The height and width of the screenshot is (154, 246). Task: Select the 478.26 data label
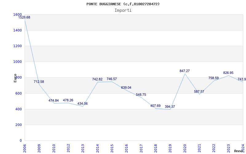[x=68, y=100]
